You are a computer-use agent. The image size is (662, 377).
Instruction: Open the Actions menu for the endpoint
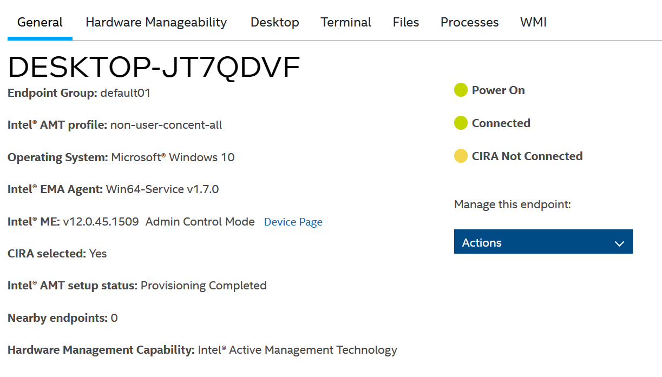point(543,241)
